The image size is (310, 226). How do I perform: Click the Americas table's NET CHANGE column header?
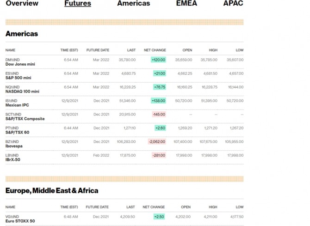(155, 50)
